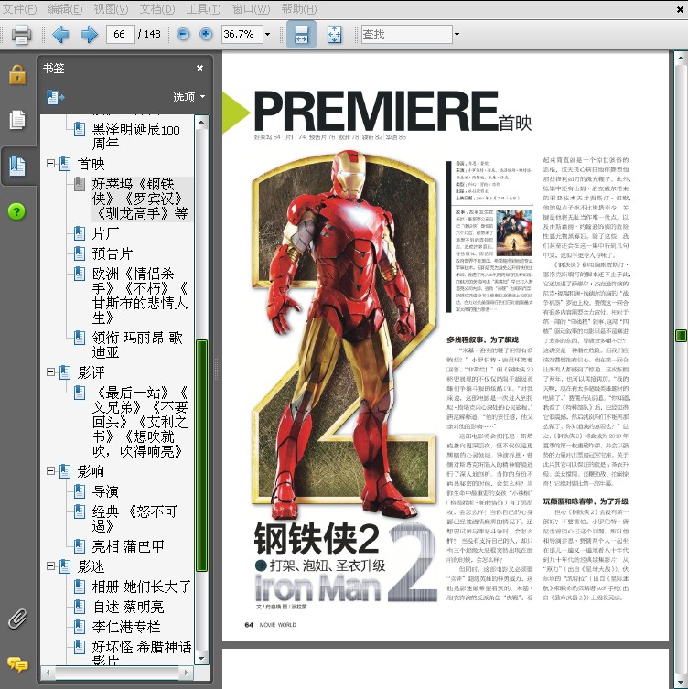Click the 查找 search field
The image size is (688, 689).
pos(406,34)
